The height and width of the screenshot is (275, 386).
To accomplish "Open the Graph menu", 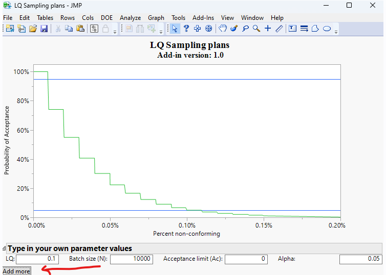I will click(x=156, y=18).
